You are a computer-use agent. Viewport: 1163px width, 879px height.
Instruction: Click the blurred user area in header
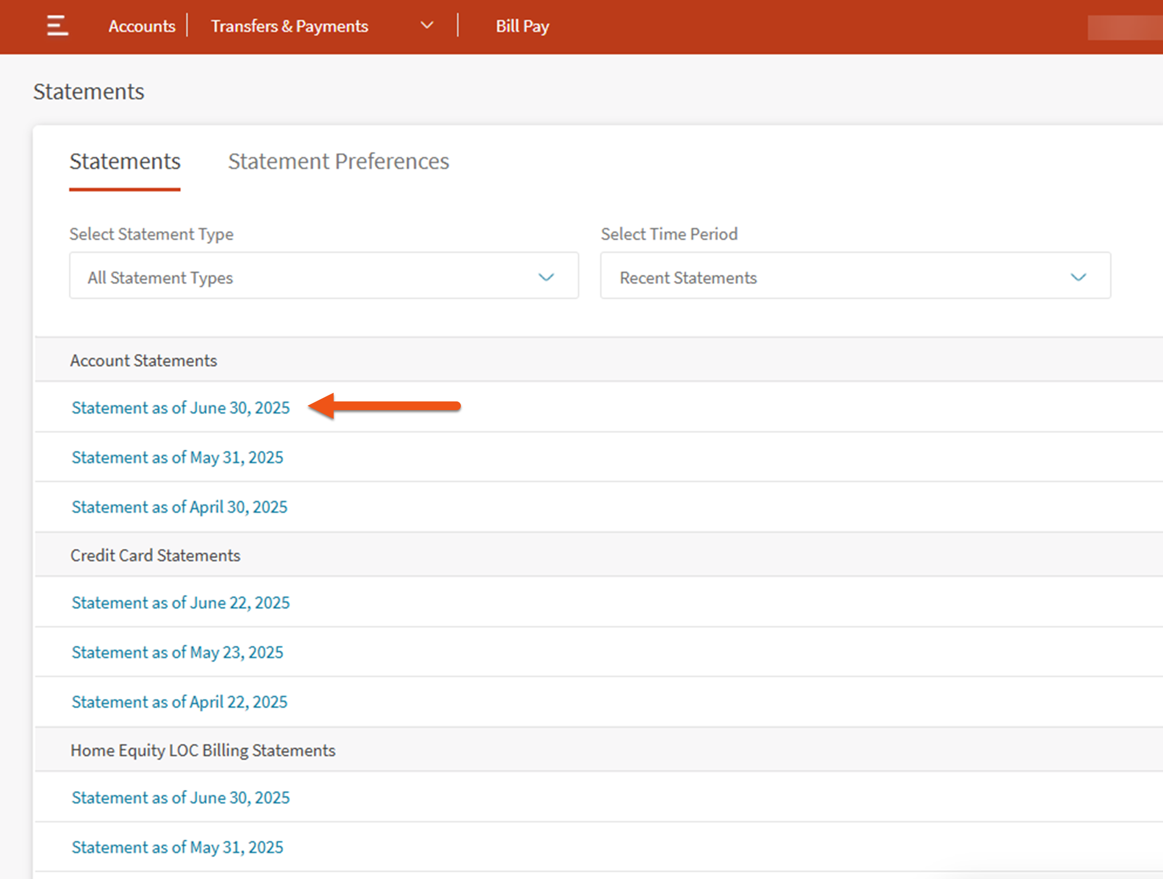coord(1124,28)
